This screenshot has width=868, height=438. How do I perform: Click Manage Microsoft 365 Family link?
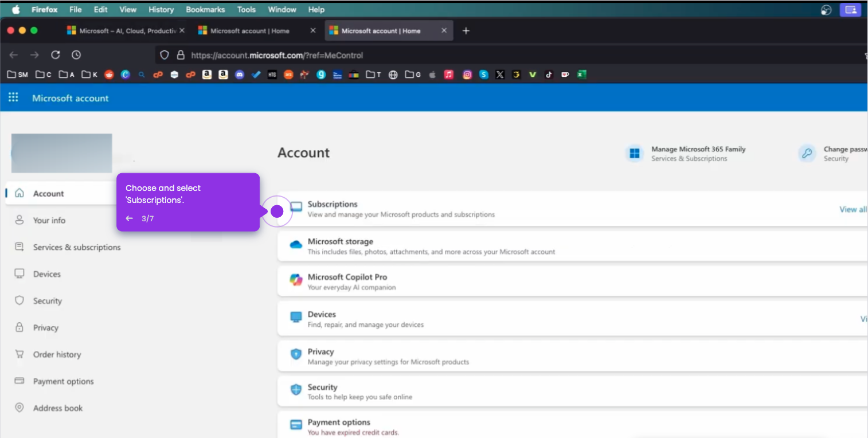(698, 149)
